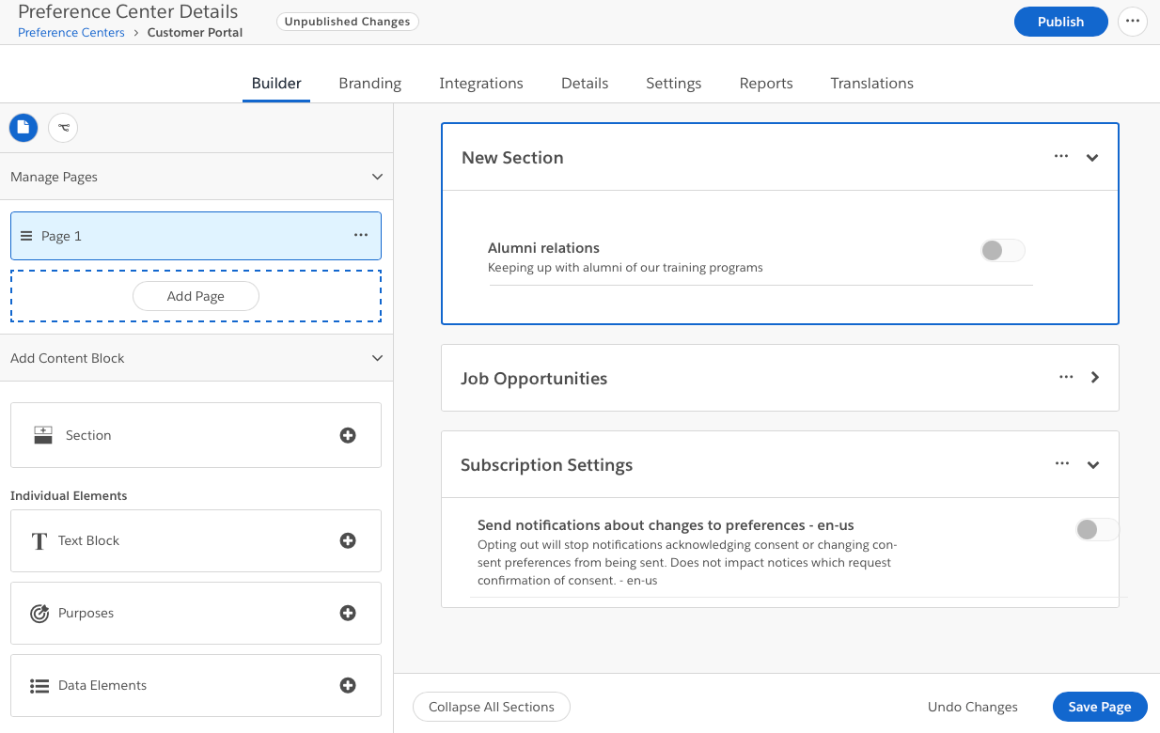Go to the Preference Centers breadcrumb link

[71, 32]
